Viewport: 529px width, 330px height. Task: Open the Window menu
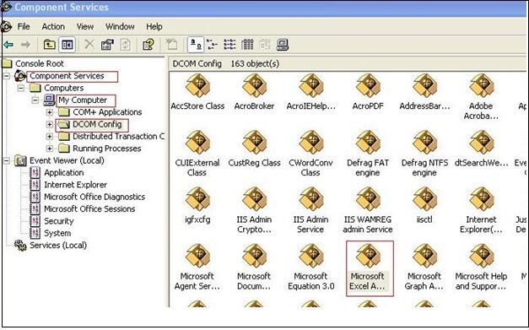point(120,27)
